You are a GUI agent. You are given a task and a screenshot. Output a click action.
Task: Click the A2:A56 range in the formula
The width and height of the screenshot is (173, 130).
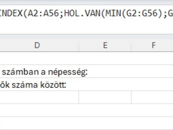point(43,14)
